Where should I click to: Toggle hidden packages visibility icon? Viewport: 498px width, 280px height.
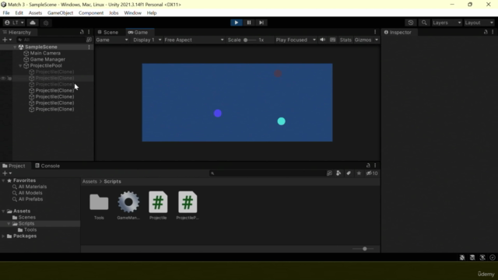[372, 173]
